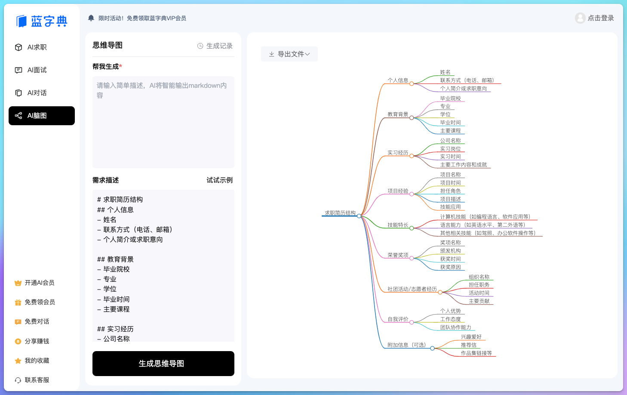
Task: Click the star icon for 我的收藏
Action: tap(18, 361)
